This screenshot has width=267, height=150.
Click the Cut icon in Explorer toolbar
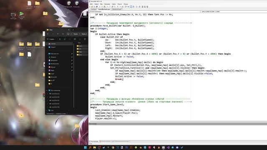coord(60,39)
